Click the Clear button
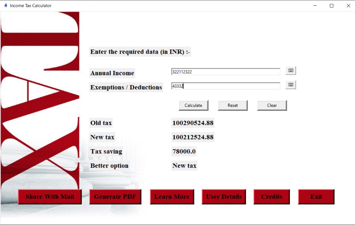The image size is (355, 225). pos(272,105)
